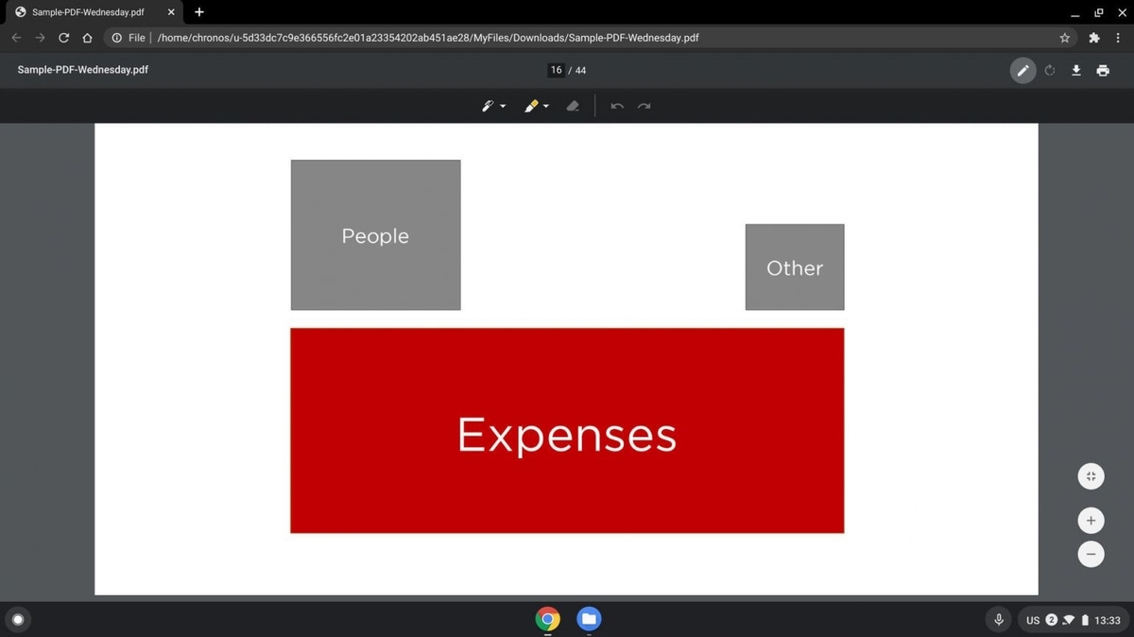This screenshot has height=637, width=1134.
Task: Zoom out using the minus control
Action: 1091,554
